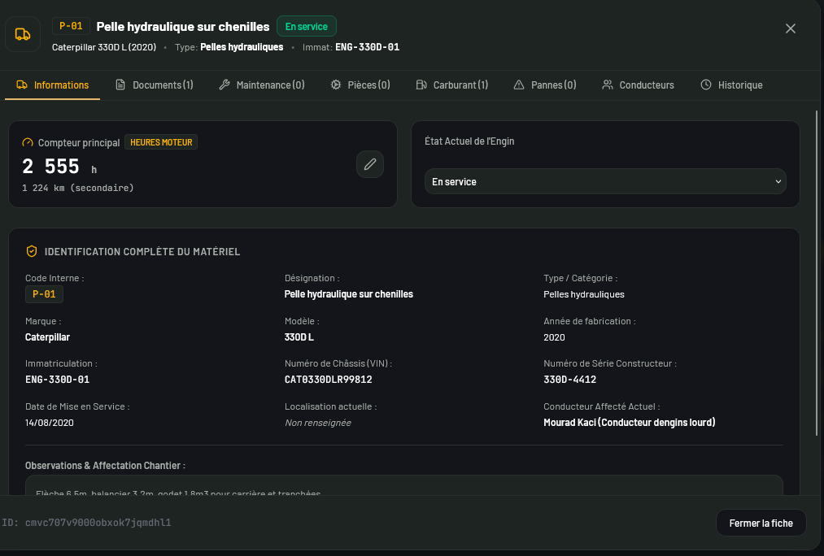Select the Informations tab

(53, 85)
